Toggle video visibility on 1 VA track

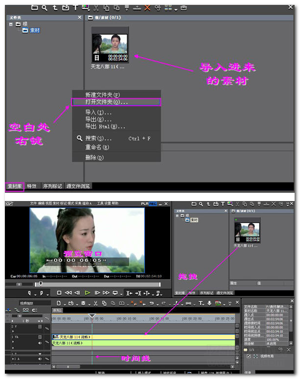pos(40,337)
